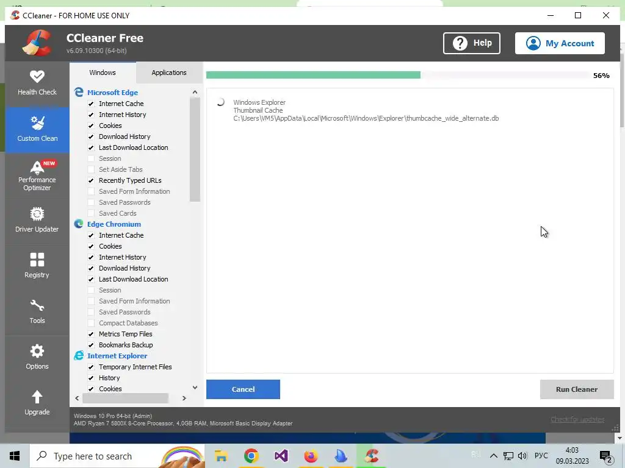Viewport: 625px width, 468px height.
Task: Select the thumbcache file path text
Action: click(366, 118)
